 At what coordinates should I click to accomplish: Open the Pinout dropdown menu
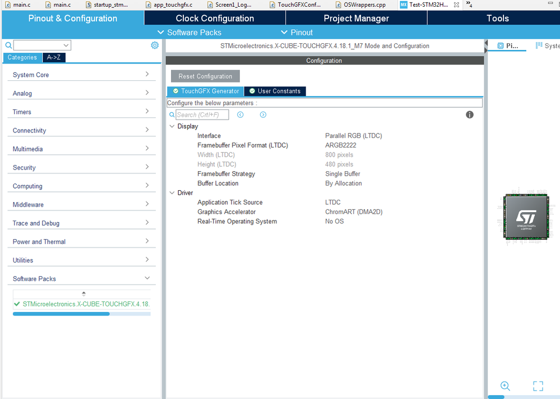coord(297,33)
